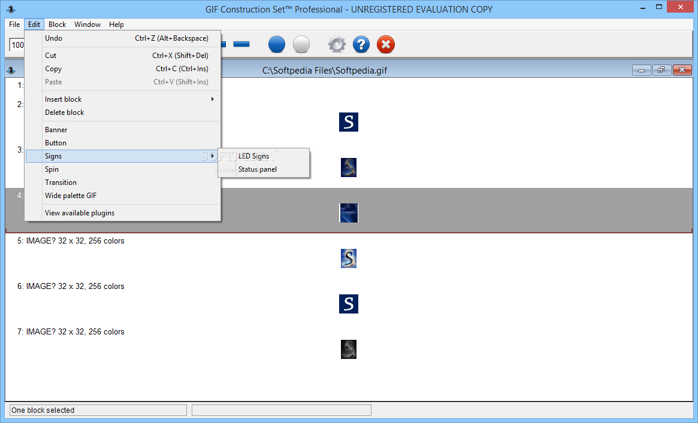Select block 6 image thumbnail
698x423 pixels.
pos(349,304)
